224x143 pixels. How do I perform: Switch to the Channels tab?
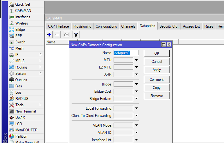click(128, 26)
